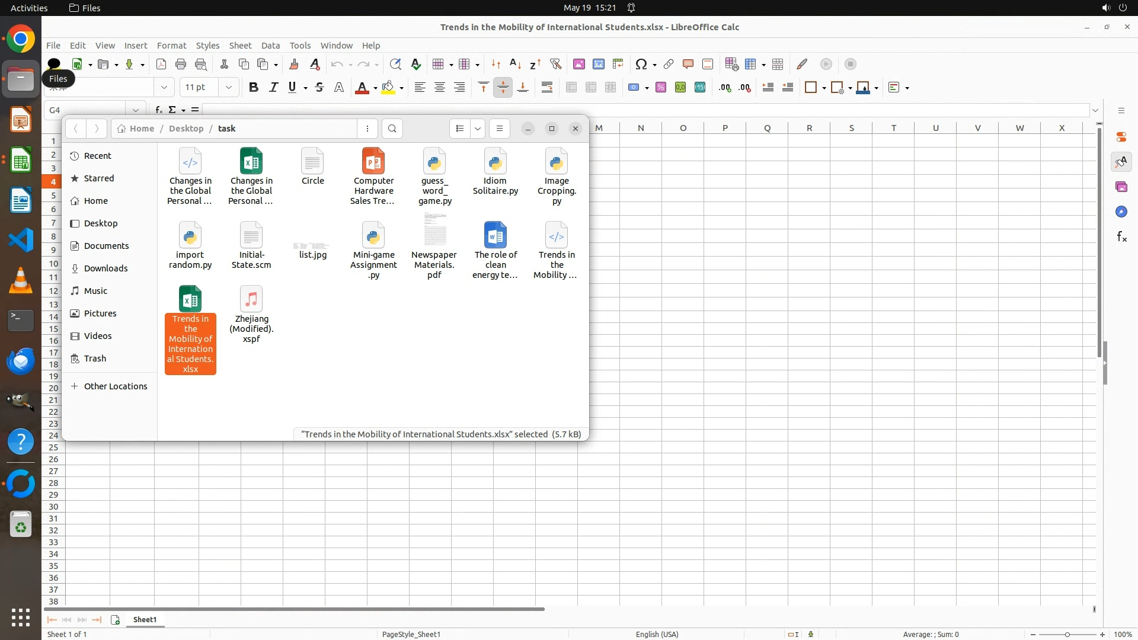Toggle Wrap Text for cells

point(547,88)
